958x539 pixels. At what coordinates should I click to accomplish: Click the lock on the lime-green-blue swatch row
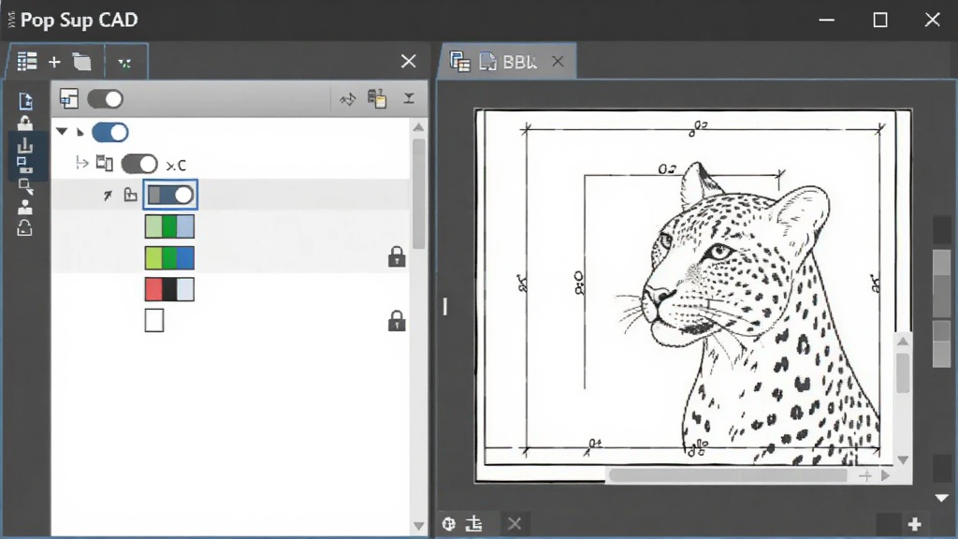point(397,256)
